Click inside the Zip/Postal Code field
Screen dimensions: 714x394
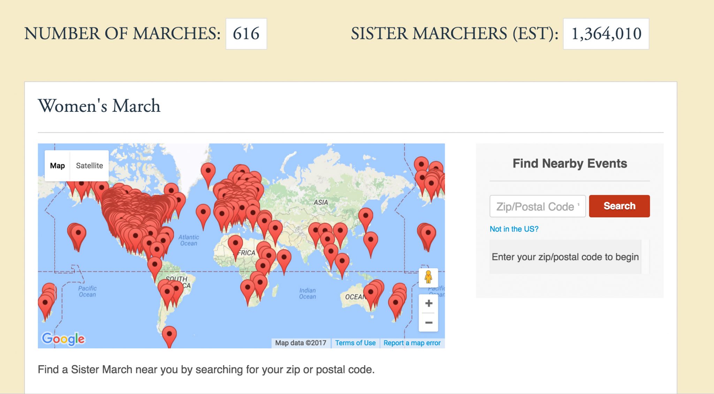coord(537,206)
